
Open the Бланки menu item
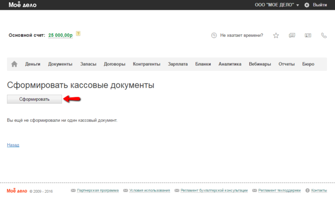click(203, 64)
